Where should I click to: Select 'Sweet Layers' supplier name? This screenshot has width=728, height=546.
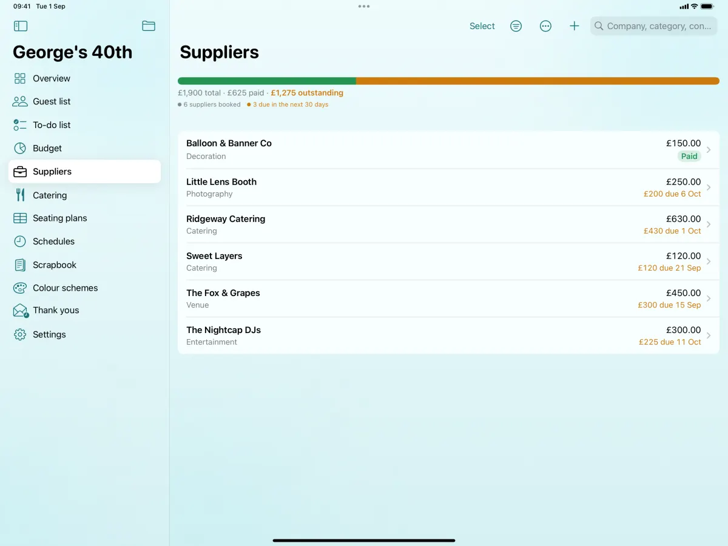(x=214, y=255)
